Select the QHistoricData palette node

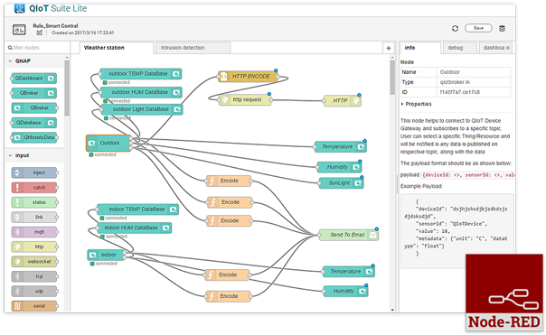point(34,137)
